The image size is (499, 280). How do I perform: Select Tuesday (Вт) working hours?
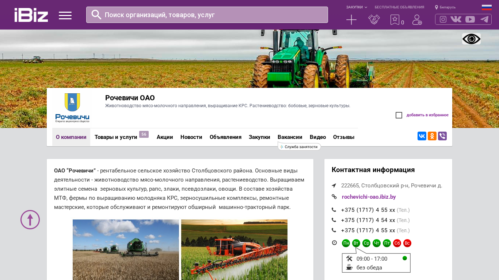pos(356,243)
